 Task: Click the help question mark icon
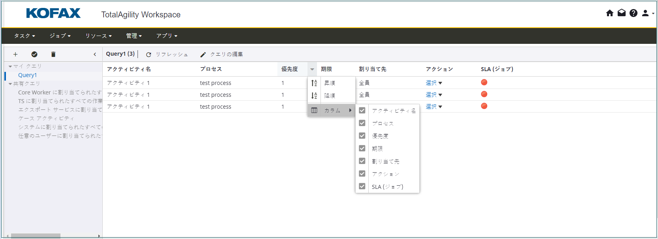(633, 13)
